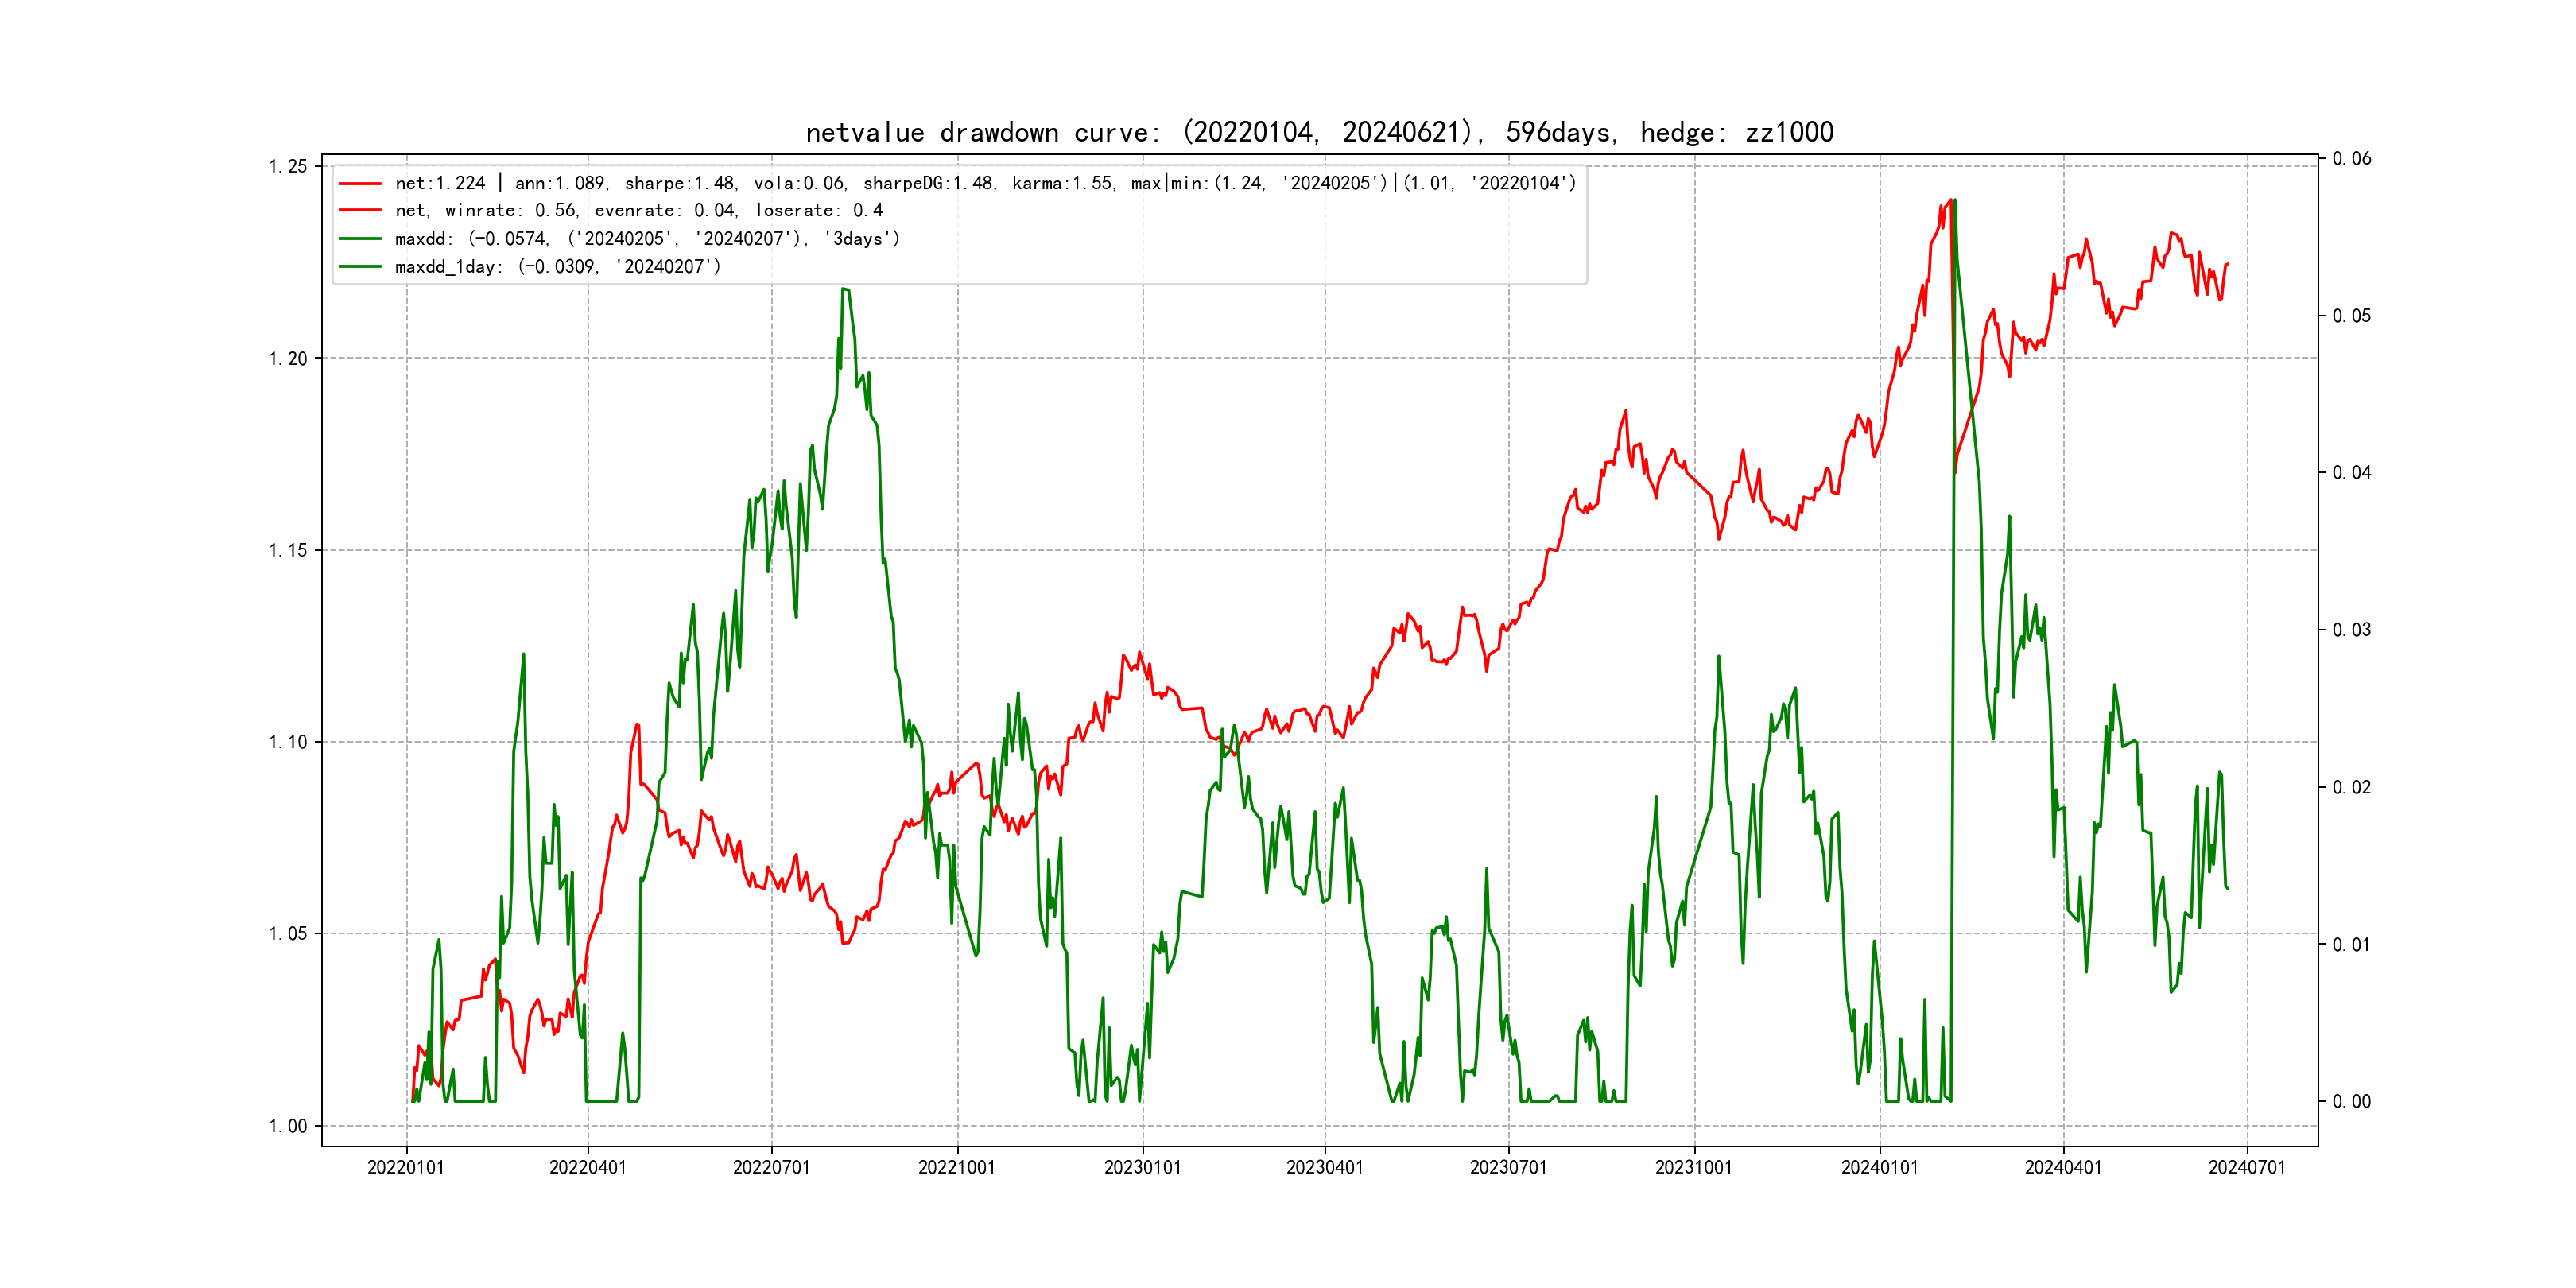The height and width of the screenshot is (1288, 2576).
Task: Click the x-axis date label 20240401
Action: (x=2063, y=1168)
